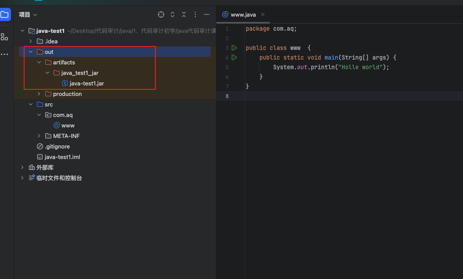Expand 外部库 external libraries node
This screenshot has height=279, width=463.
[22, 167]
